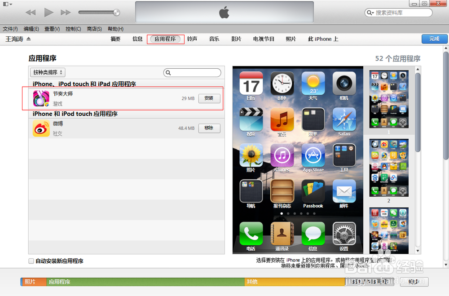Switch to the 摘要 tab

tap(115, 39)
